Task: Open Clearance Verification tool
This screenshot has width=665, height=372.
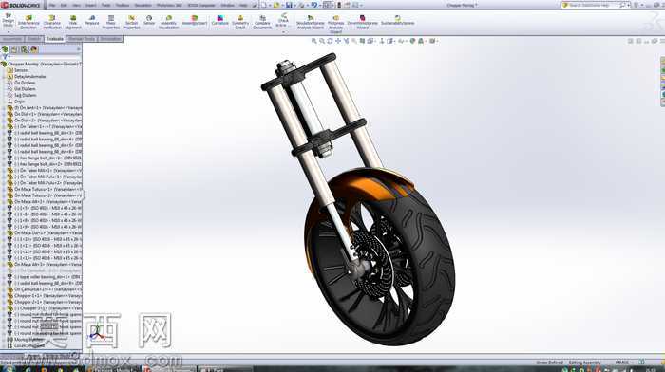Action: (52, 22)
